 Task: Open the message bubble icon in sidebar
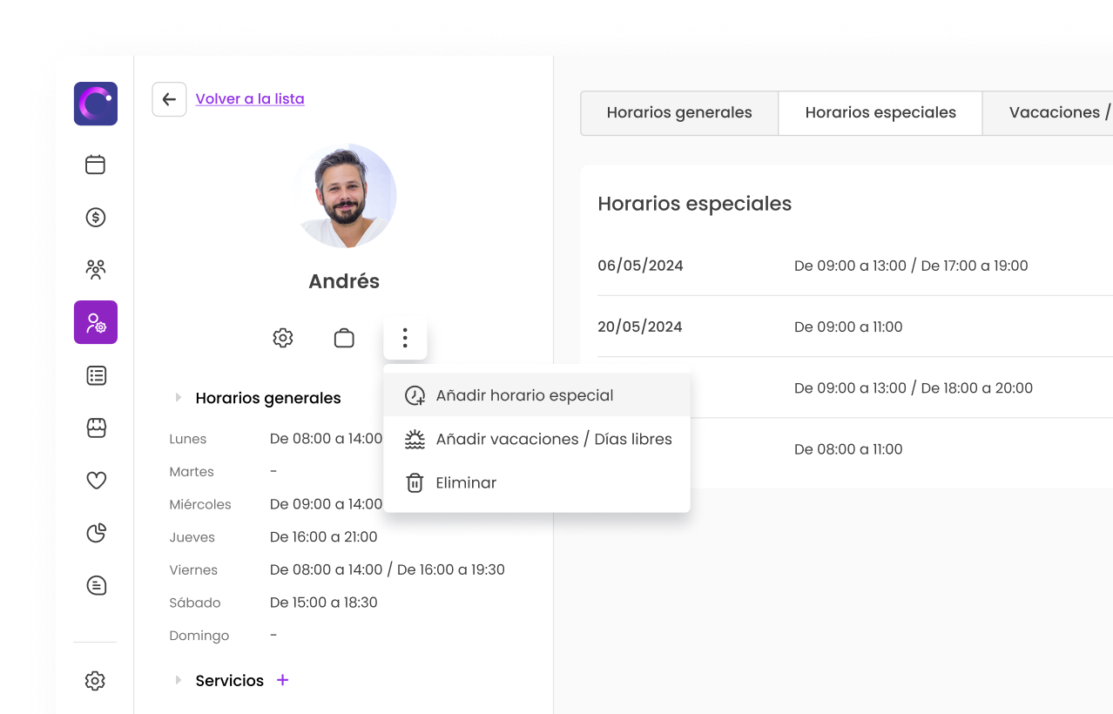(x=96, y=585)
